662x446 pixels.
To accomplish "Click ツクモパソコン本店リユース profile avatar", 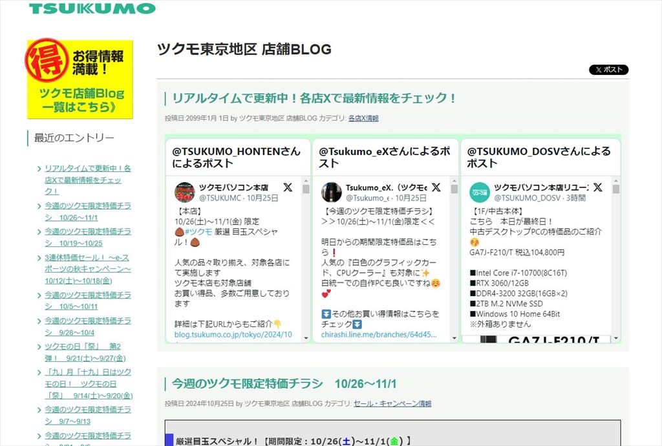I will (480, 192).
